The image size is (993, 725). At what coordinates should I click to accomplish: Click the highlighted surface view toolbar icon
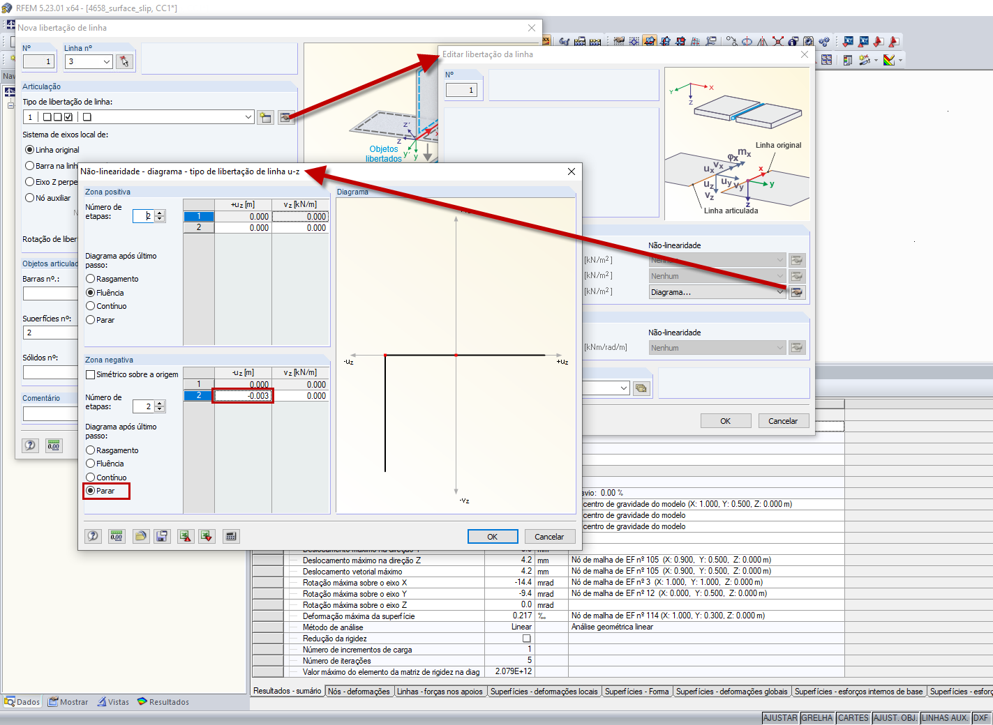click(650, 42)
